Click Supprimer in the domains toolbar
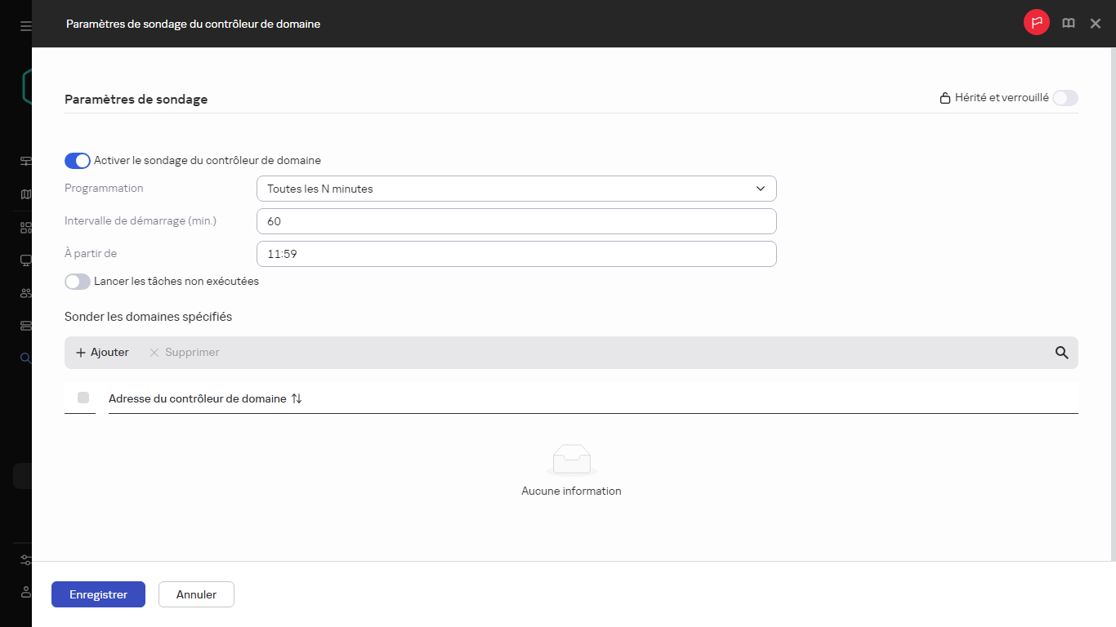 (185, 353)
